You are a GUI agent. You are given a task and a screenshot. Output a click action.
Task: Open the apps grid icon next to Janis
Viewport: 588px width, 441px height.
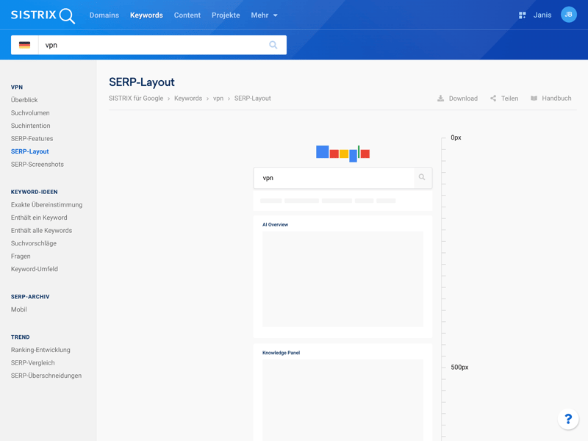(522, 15)
